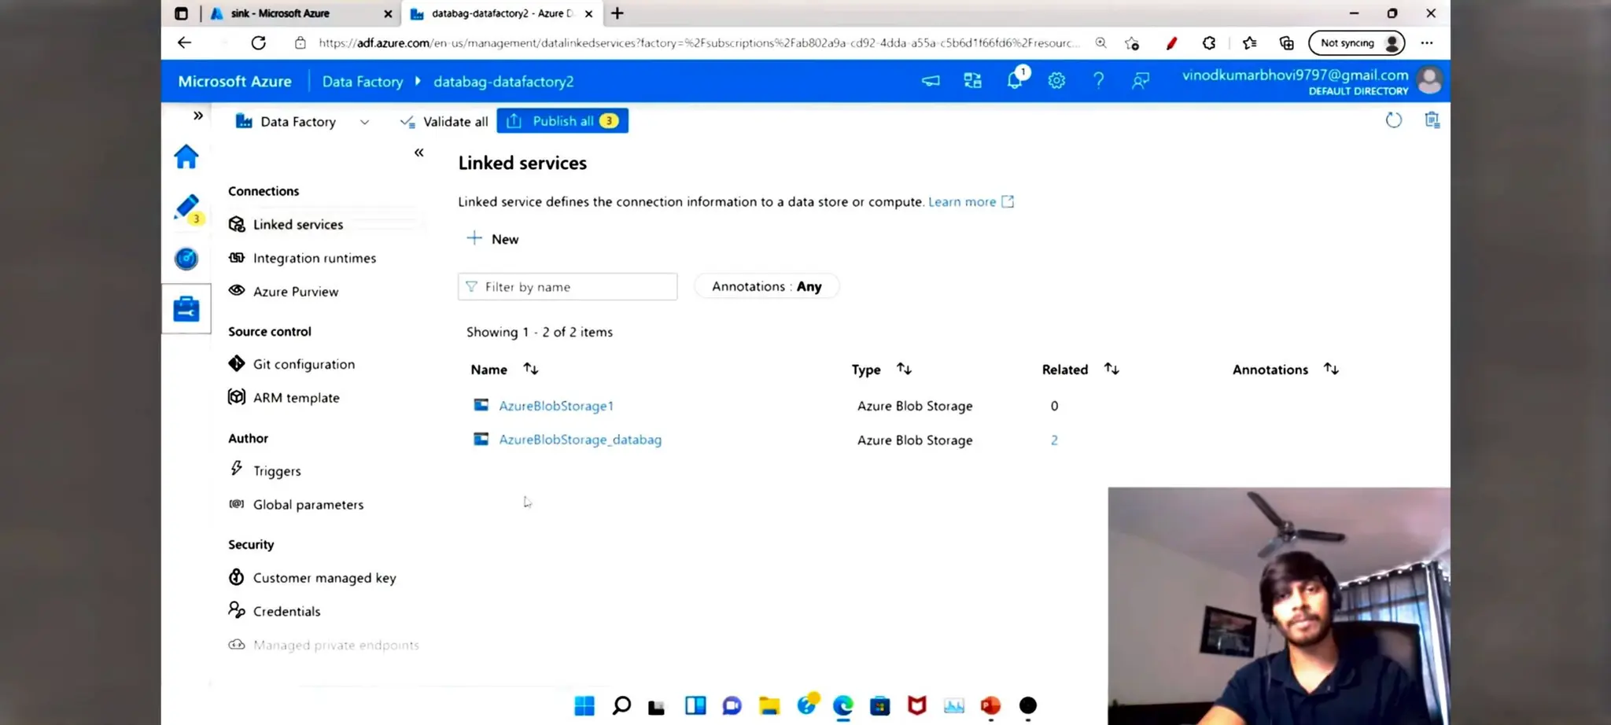Click the databag-datafactory2 breadcrumb

(x=503, y=82)
